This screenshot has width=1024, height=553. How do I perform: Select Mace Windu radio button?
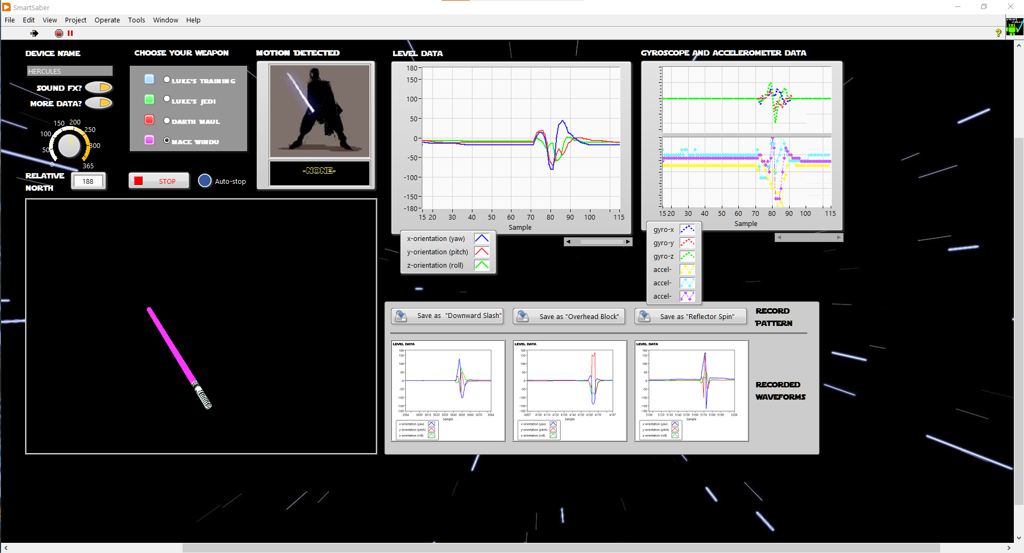167,140
